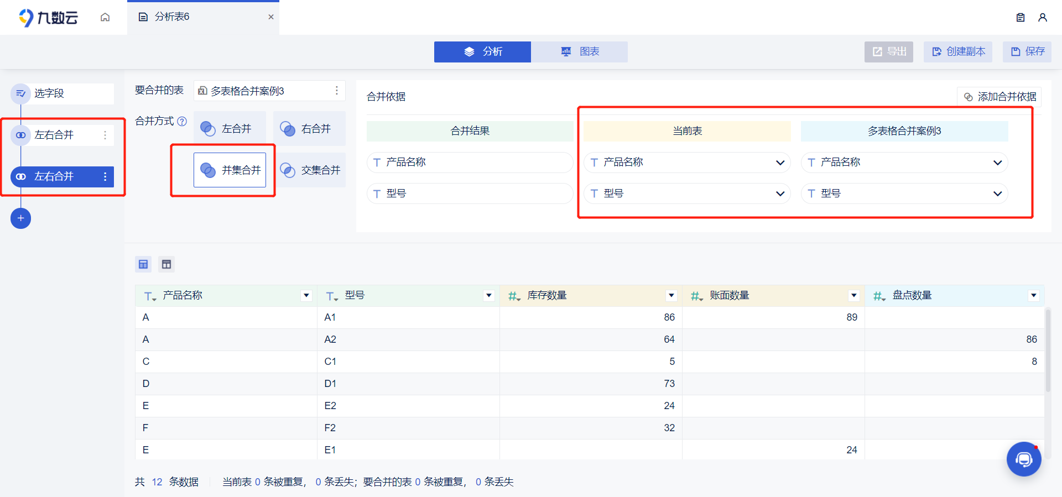Viewport: 1062px width, 497px height.
Task: Click cell A2 in 型号 column
Action: 408,339
